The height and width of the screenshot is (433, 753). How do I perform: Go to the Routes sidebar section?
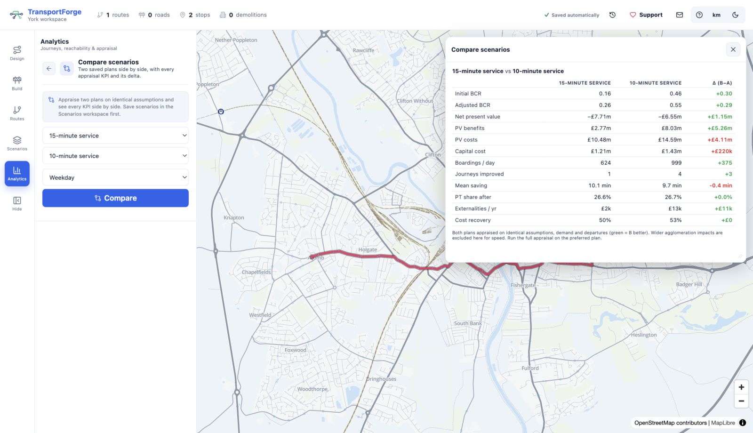(x=17, y=113)
